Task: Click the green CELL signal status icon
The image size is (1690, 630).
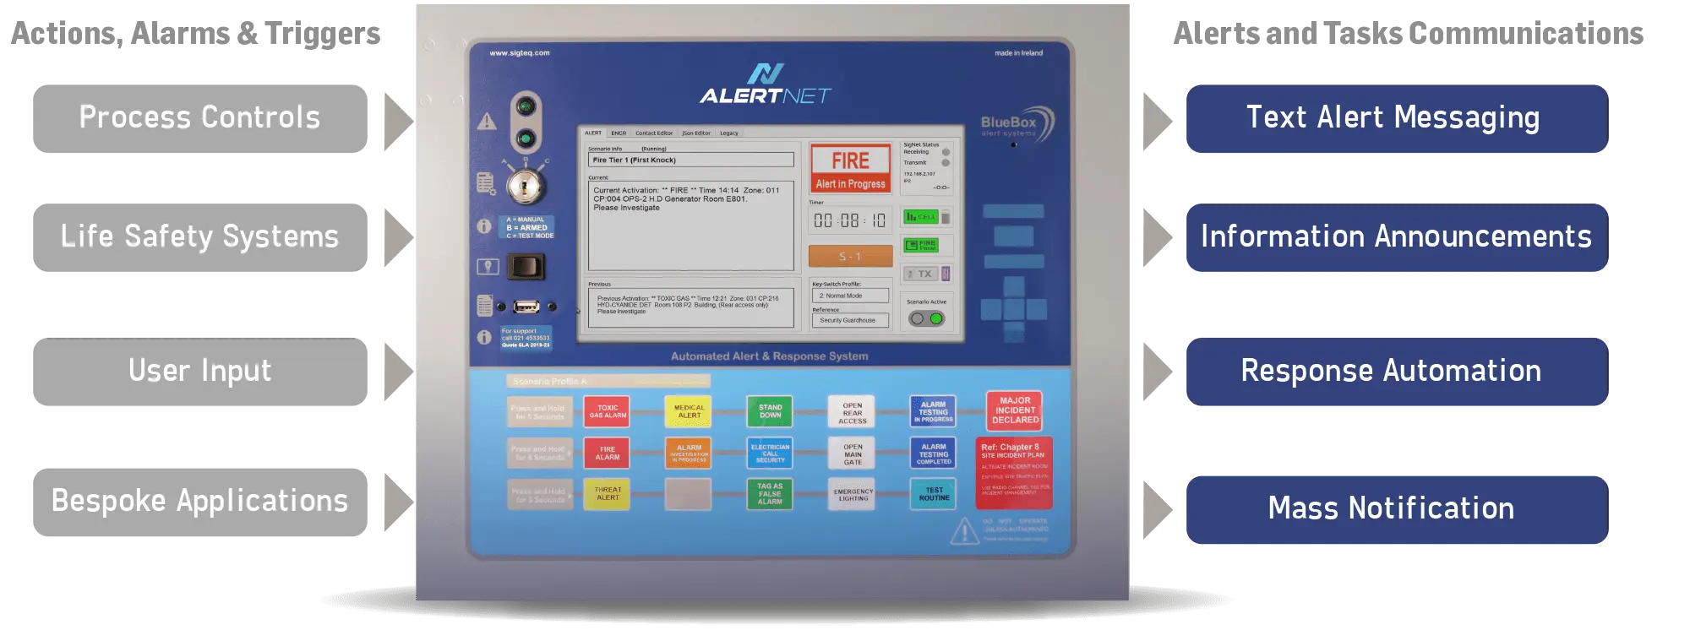Action: pos(921,217)
